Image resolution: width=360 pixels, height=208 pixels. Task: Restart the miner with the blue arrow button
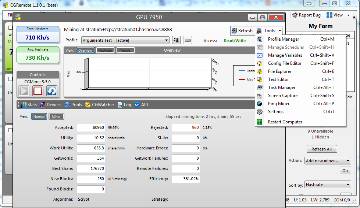tap(51, 91)
